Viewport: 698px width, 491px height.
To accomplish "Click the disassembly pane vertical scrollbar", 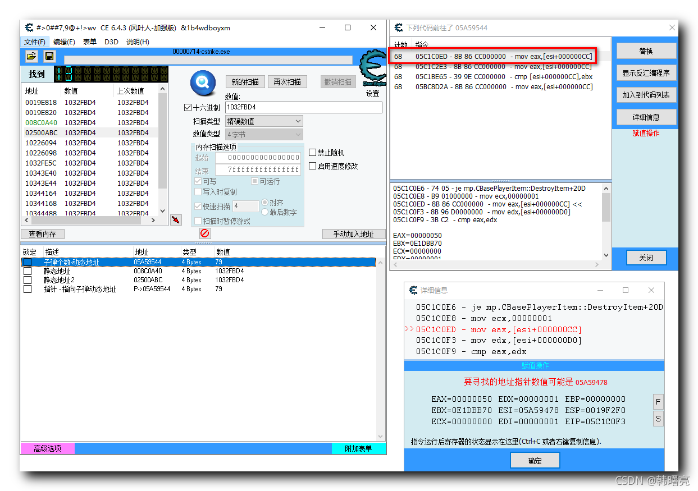I will (606, 221).
